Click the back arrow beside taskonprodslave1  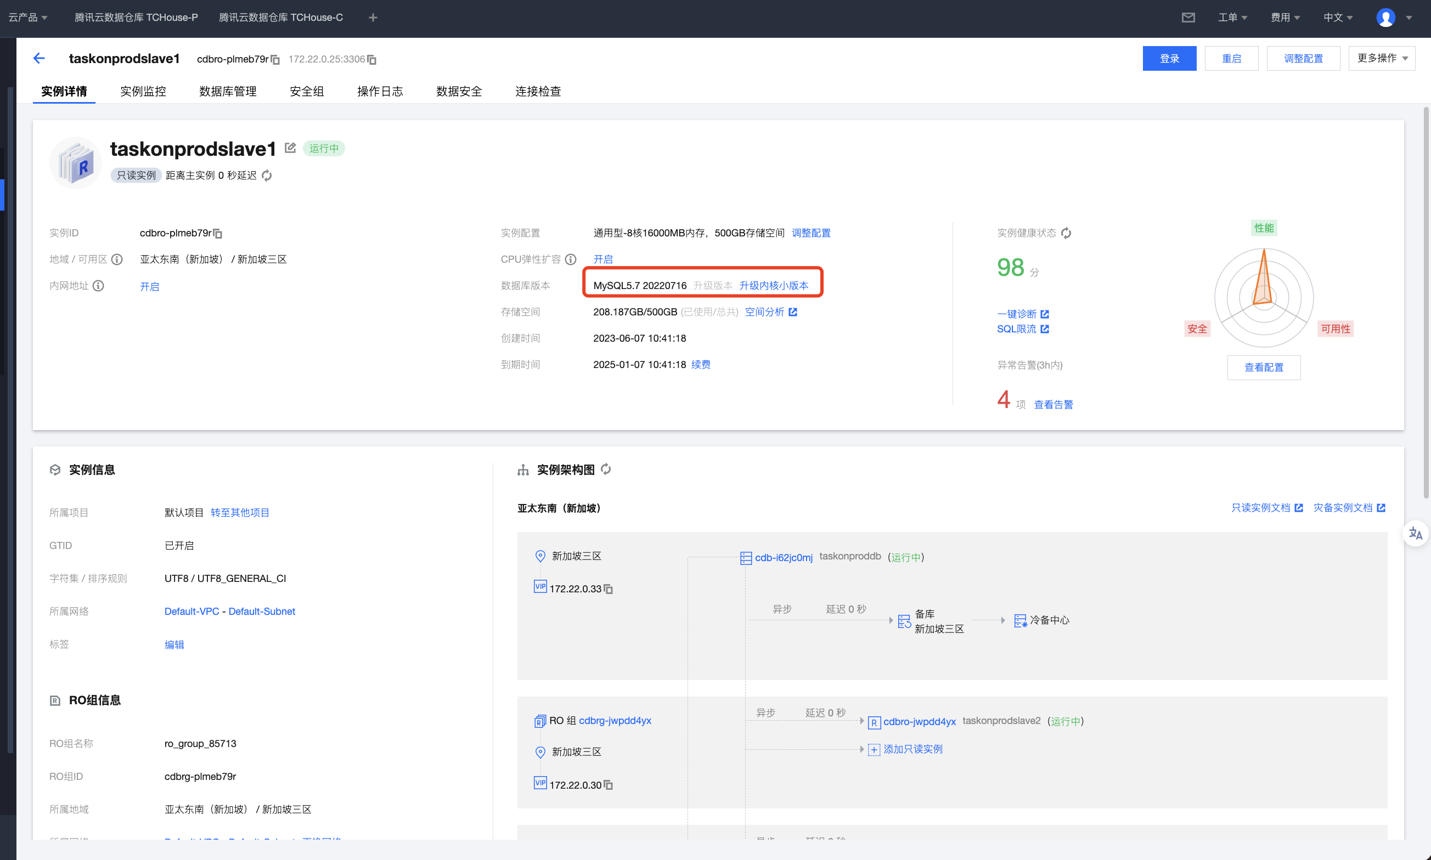pyautogui.click(x=39, y=59)
